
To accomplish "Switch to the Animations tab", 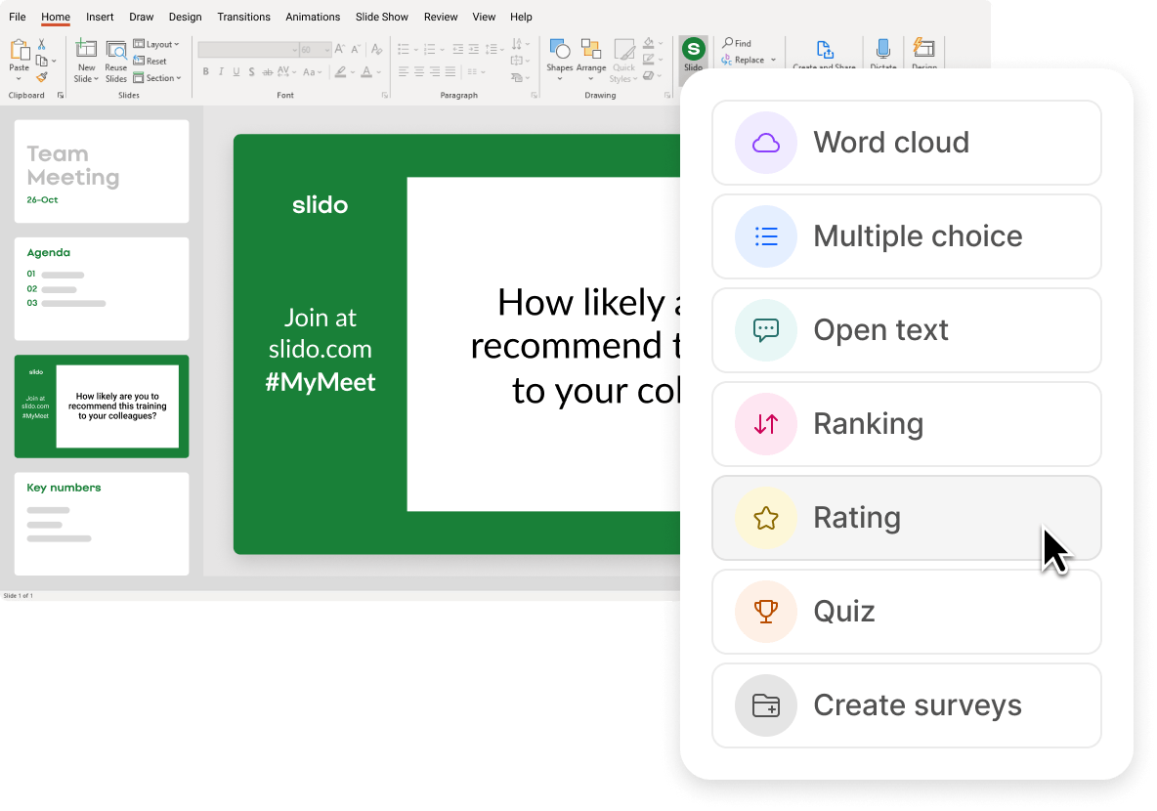I will [x=313, y=17].
